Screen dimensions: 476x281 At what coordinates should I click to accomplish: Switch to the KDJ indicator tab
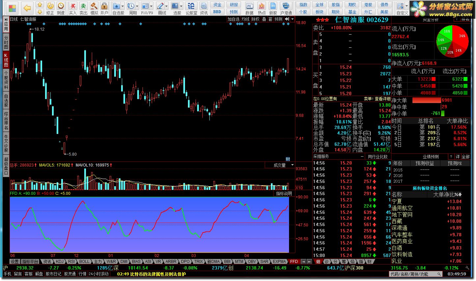60,262
